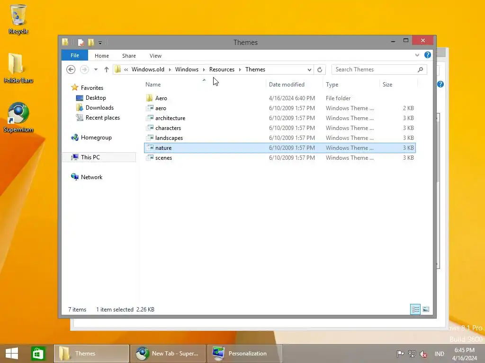Screen dimensions: 485x363
Task: Click the IND input language indicator
Action: [x=439, y=354]
